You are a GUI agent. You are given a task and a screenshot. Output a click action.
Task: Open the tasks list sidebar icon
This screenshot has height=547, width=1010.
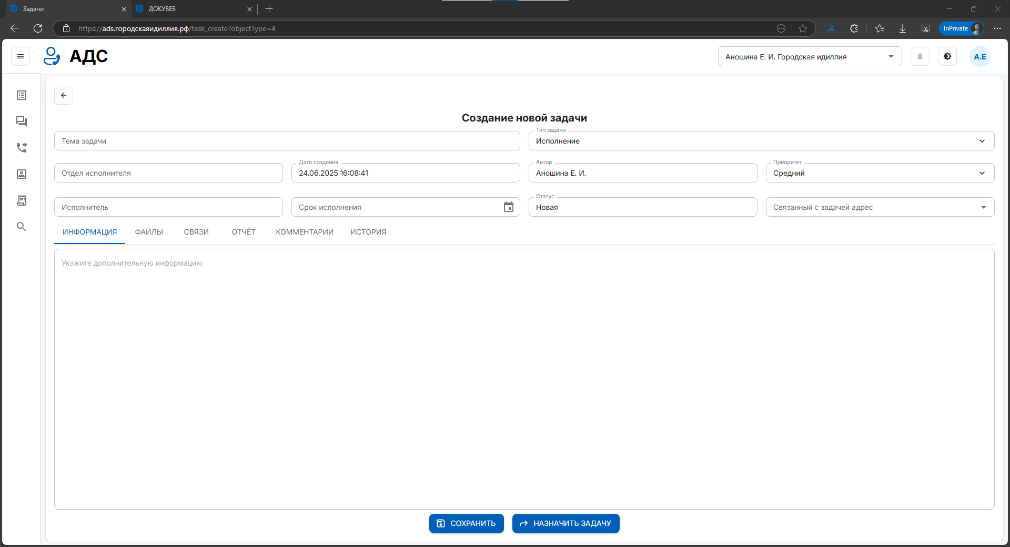coord(22,95)
